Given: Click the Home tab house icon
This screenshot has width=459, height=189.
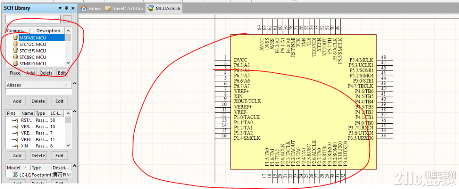Looking at the screenshot, I should [x=84, y=8].
